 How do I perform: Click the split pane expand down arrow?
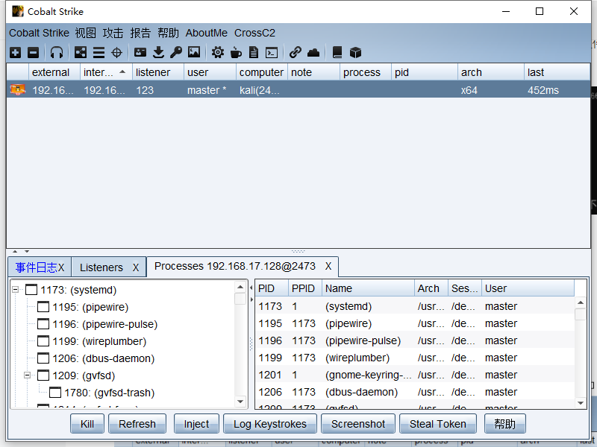pos(27,251)
